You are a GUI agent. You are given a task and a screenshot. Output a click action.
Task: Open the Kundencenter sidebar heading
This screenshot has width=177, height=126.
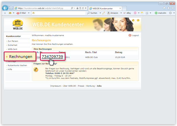pos(13,36)
